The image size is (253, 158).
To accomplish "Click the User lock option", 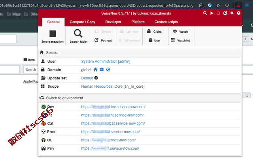I will click(155, 40).
